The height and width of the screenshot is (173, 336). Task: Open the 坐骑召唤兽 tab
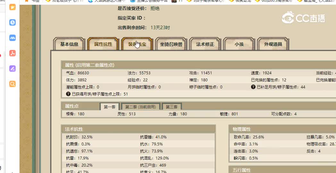click(171, 44)
